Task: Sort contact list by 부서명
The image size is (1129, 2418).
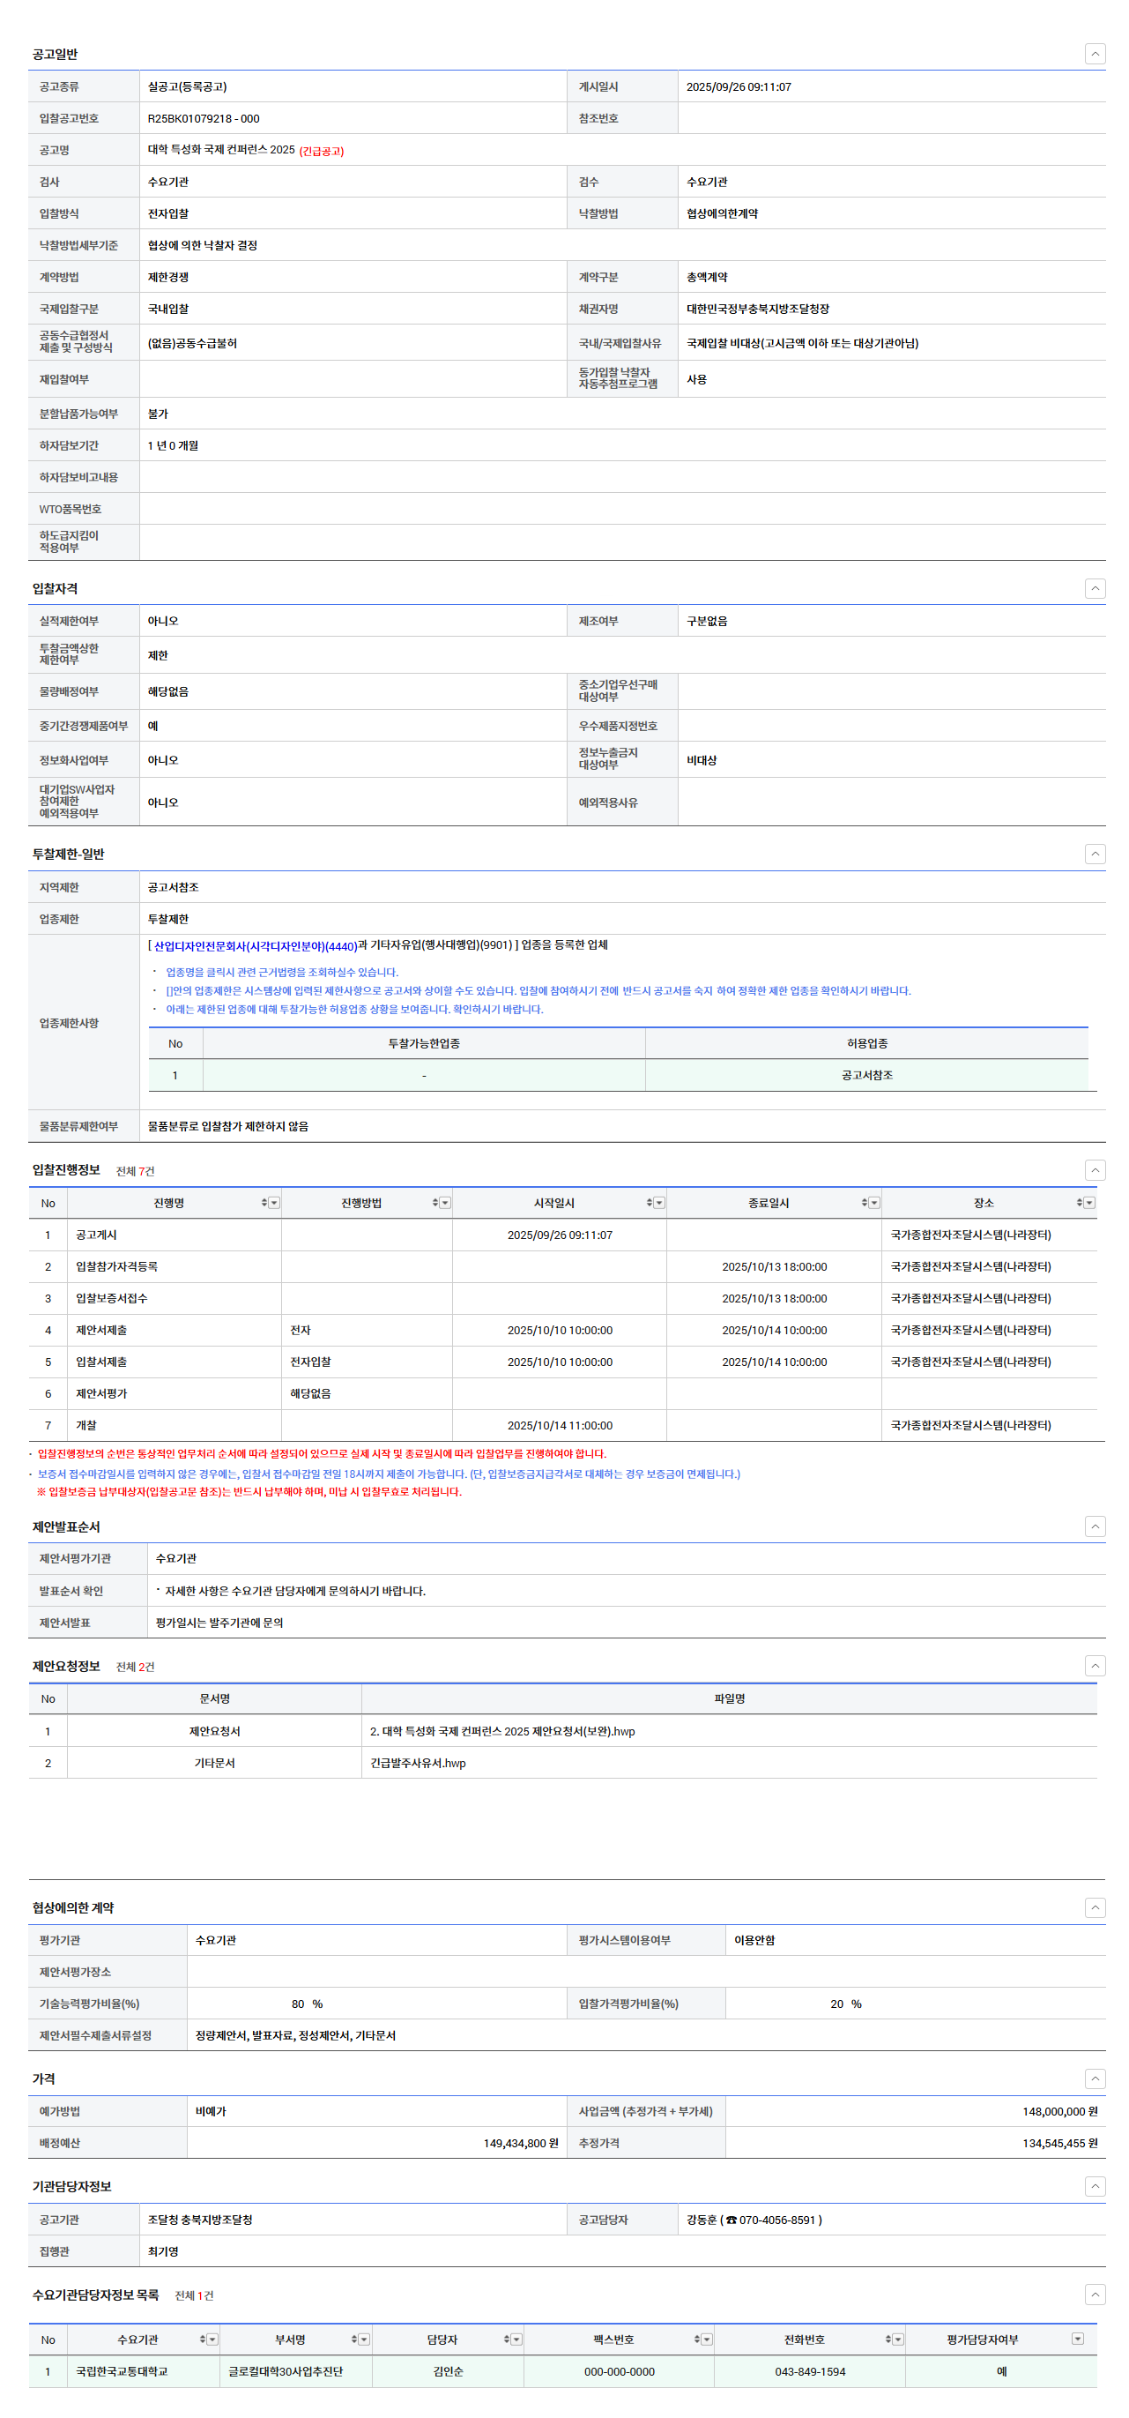Action: [353, 2340]
